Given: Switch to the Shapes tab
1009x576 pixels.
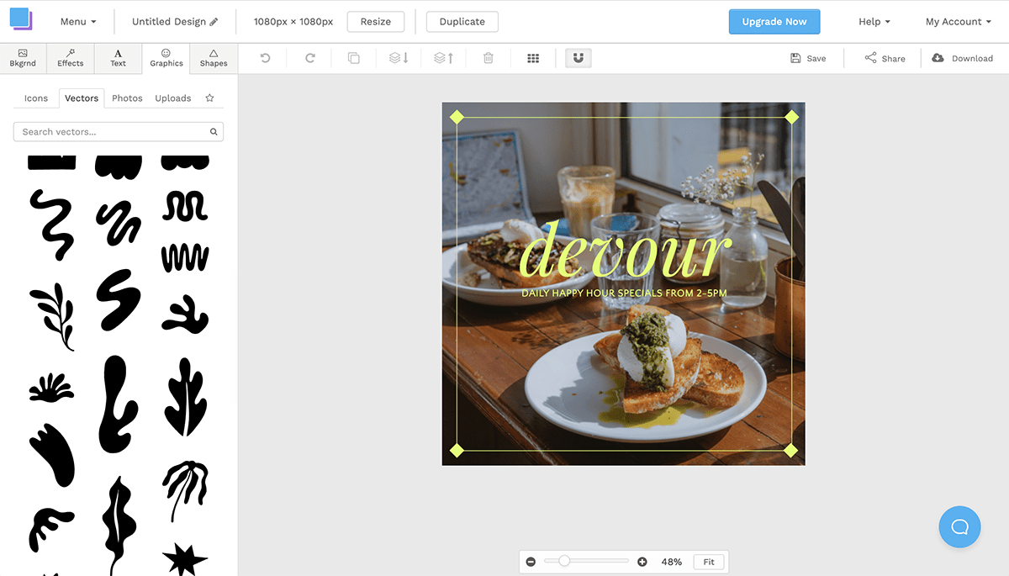Looking at the screenshot, I should click(x=214, y=58).
